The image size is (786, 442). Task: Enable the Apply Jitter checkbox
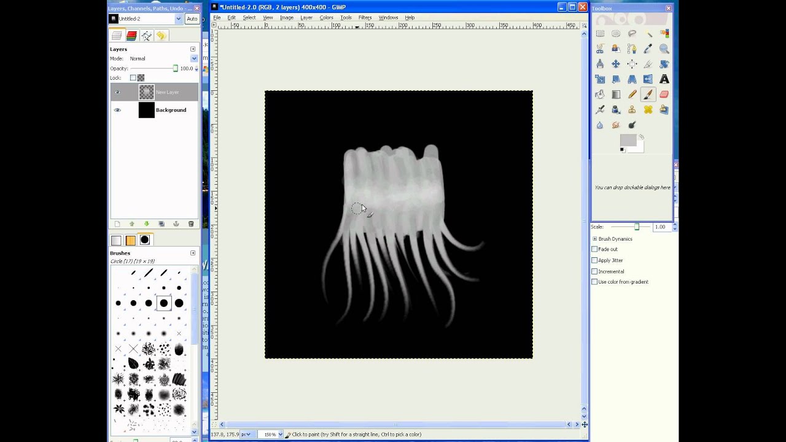[x=594, y=260]
